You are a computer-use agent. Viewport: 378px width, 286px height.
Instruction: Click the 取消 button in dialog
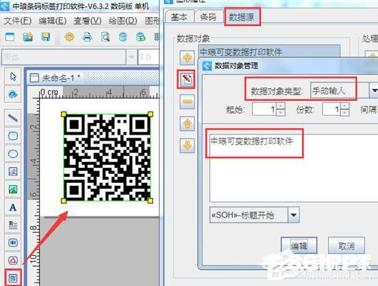(x=347, y=246)
